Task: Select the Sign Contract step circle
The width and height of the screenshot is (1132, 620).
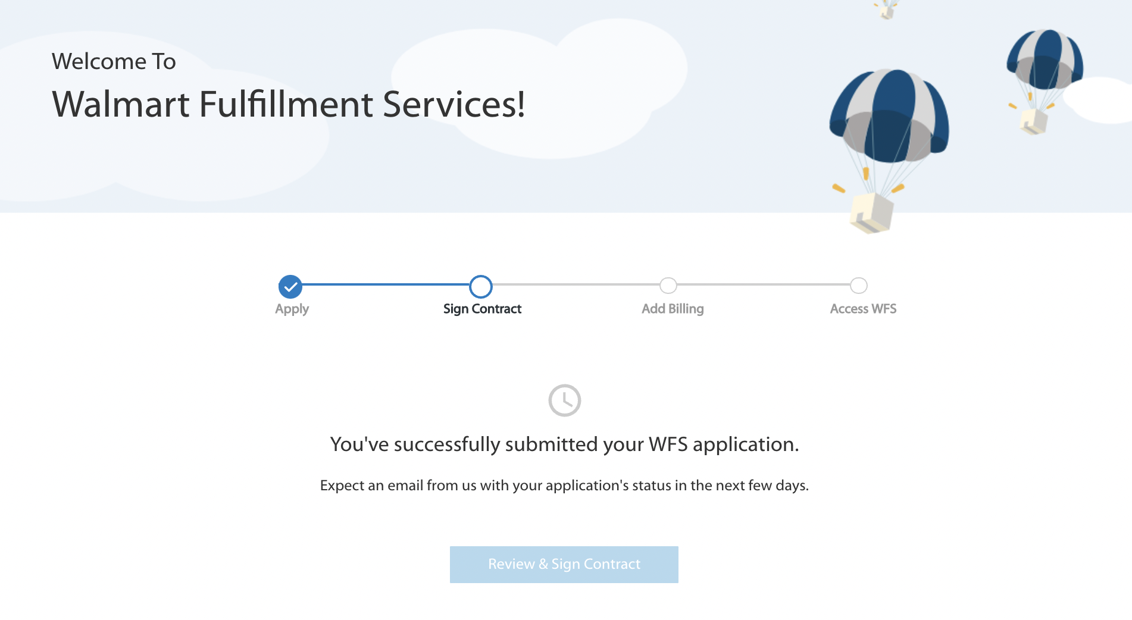Action: coord(481,287)
